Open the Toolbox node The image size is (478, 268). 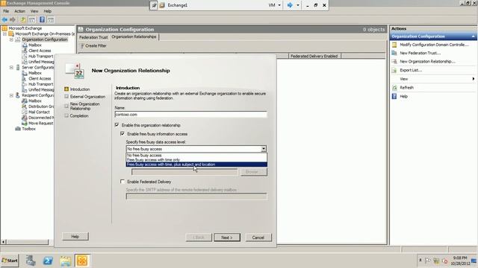coord(28,129)
